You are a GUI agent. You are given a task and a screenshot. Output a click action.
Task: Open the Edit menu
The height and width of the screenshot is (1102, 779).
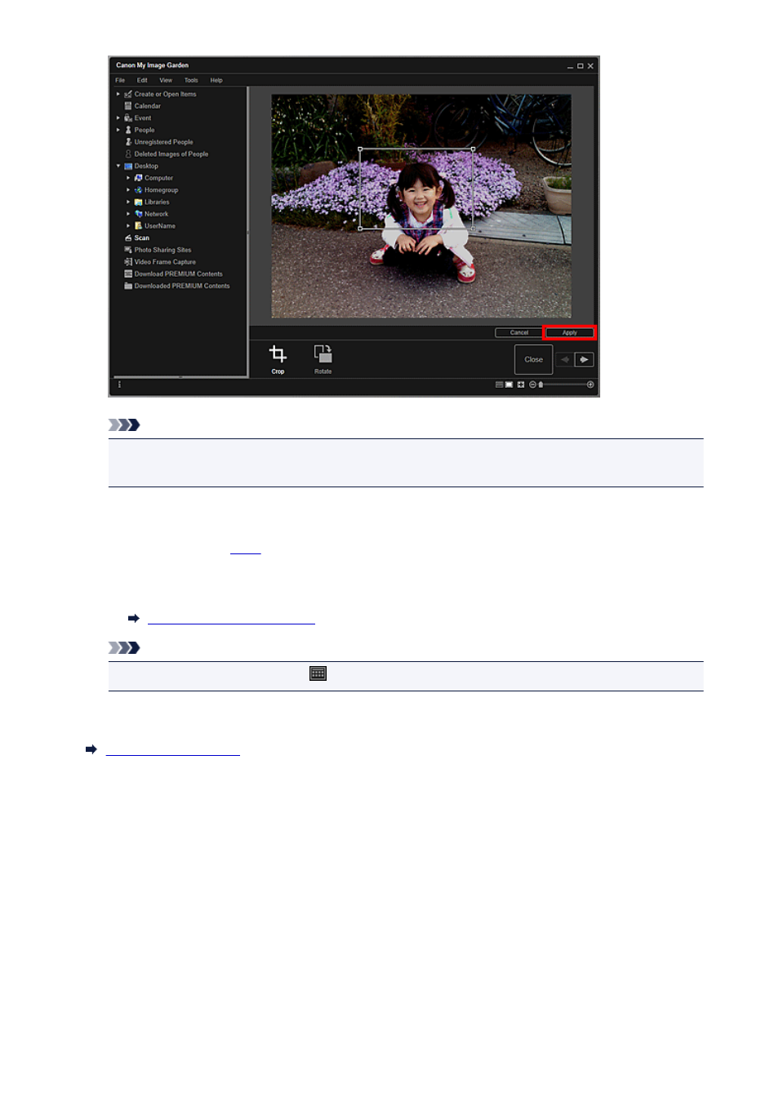tap(142, 80)
